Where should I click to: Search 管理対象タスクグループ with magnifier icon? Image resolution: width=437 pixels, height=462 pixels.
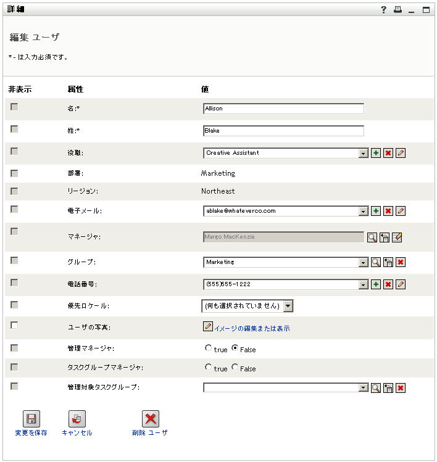(376, 388)
